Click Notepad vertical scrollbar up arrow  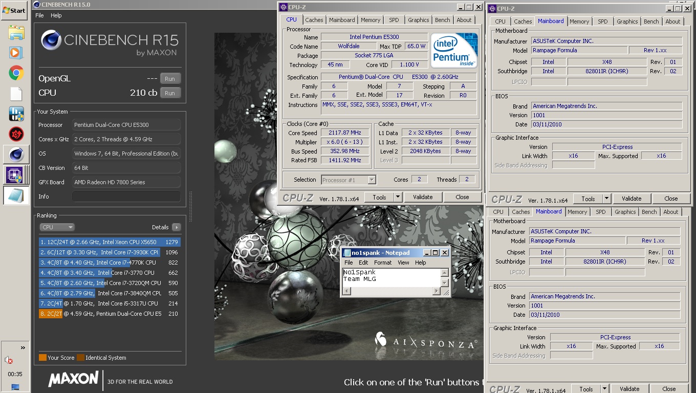click(x=444, y=273)
